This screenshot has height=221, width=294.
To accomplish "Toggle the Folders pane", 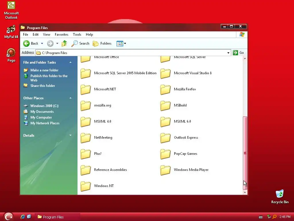I will tap(102, 43).
